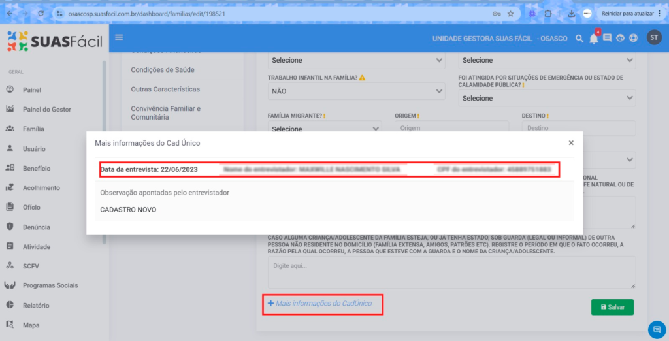Click the Origem input field
The image size is (669, 341).
(x=451, y=127)
